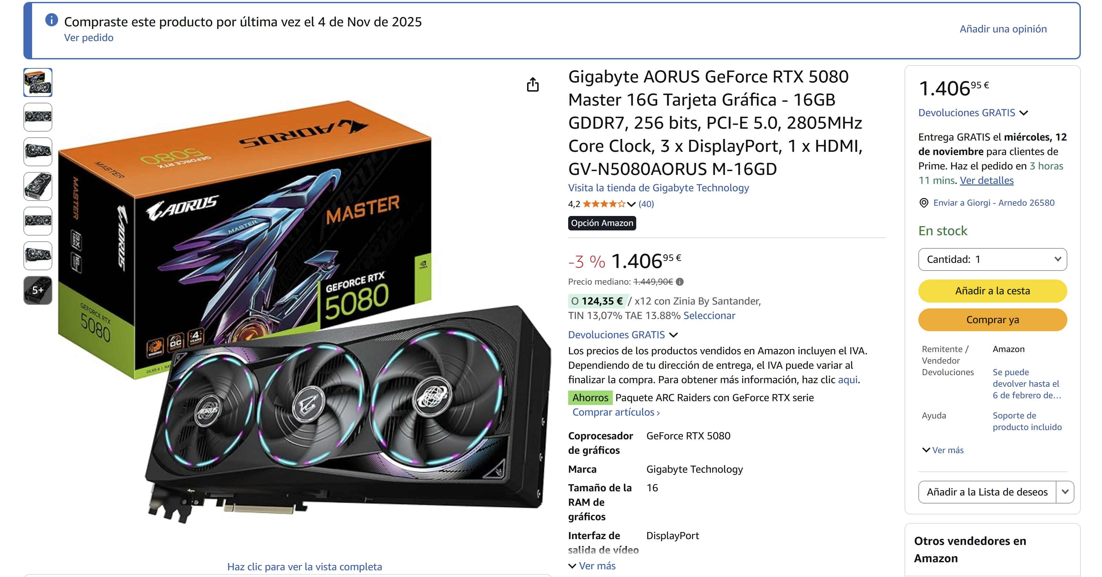Select the fourth angled card thumbnail
The height and width of the screenshot is (577, 1102).
(x=38, y=186)
